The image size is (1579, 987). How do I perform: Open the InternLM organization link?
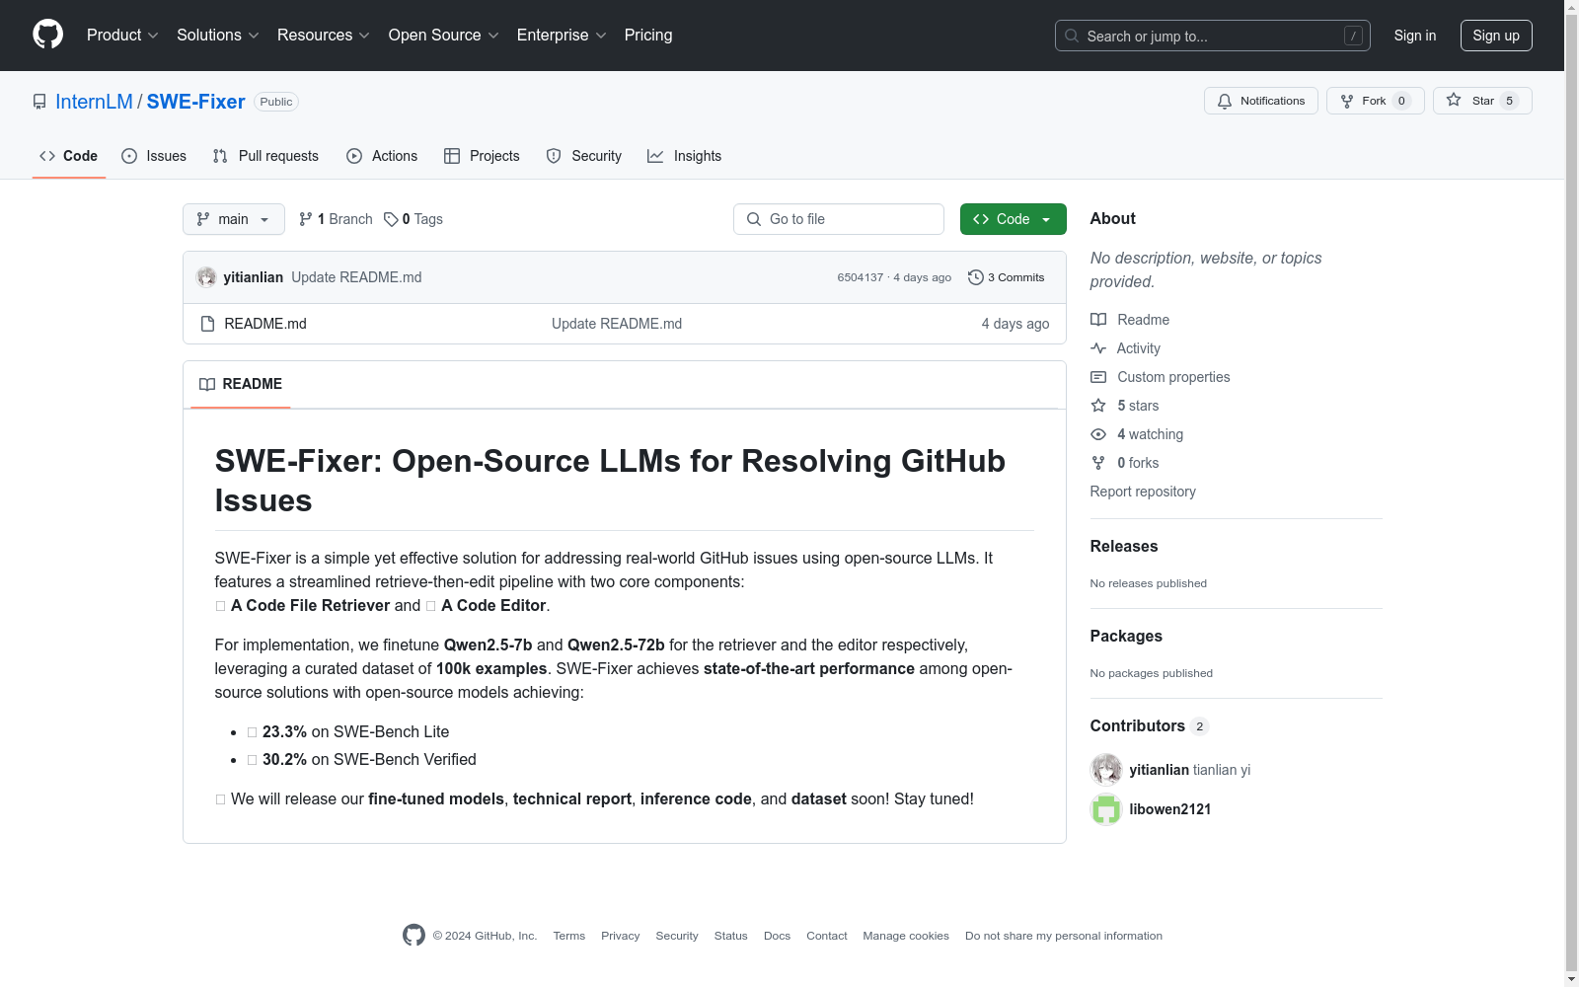pyautogui.click(x=94, y=102)
